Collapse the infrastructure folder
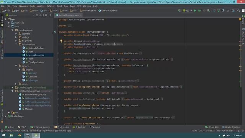Image resolution: width=245 pixels, height=138 pixels. [16, 44]
